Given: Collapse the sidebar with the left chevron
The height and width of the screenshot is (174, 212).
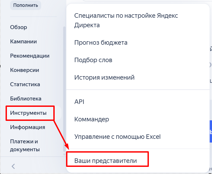Looking at the screenshot, I should (x=13, y=166).
